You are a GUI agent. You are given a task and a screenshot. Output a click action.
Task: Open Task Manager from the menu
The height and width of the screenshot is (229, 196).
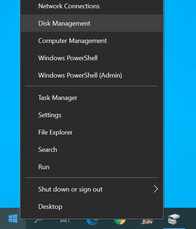[x=92, y=98]
